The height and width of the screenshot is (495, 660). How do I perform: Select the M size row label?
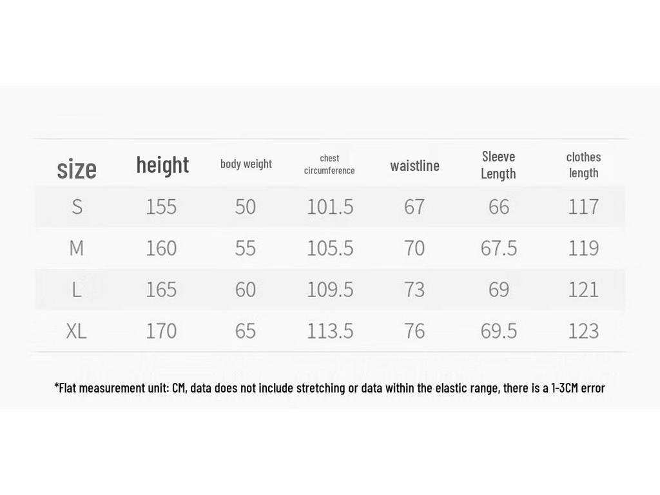(x=76, y=247)
